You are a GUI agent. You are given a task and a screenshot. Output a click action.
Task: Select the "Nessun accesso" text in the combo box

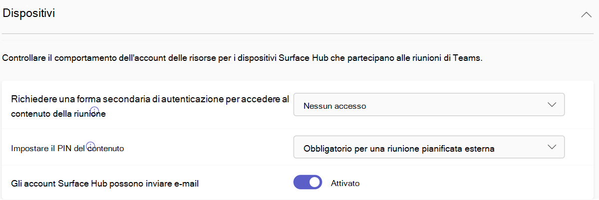334,106
